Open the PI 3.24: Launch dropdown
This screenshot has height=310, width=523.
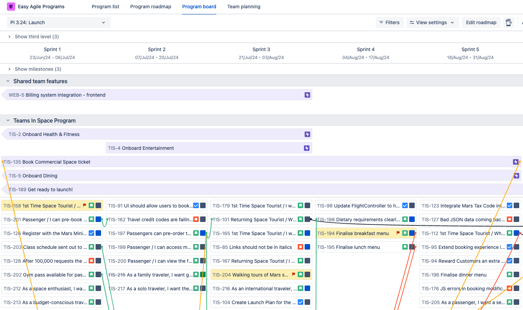coord(58,22)
